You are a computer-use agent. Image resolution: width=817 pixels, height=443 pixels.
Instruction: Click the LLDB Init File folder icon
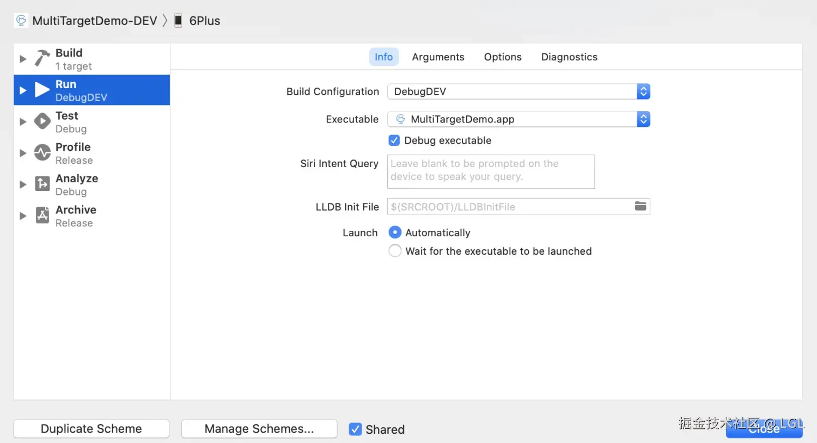[641, 206]
